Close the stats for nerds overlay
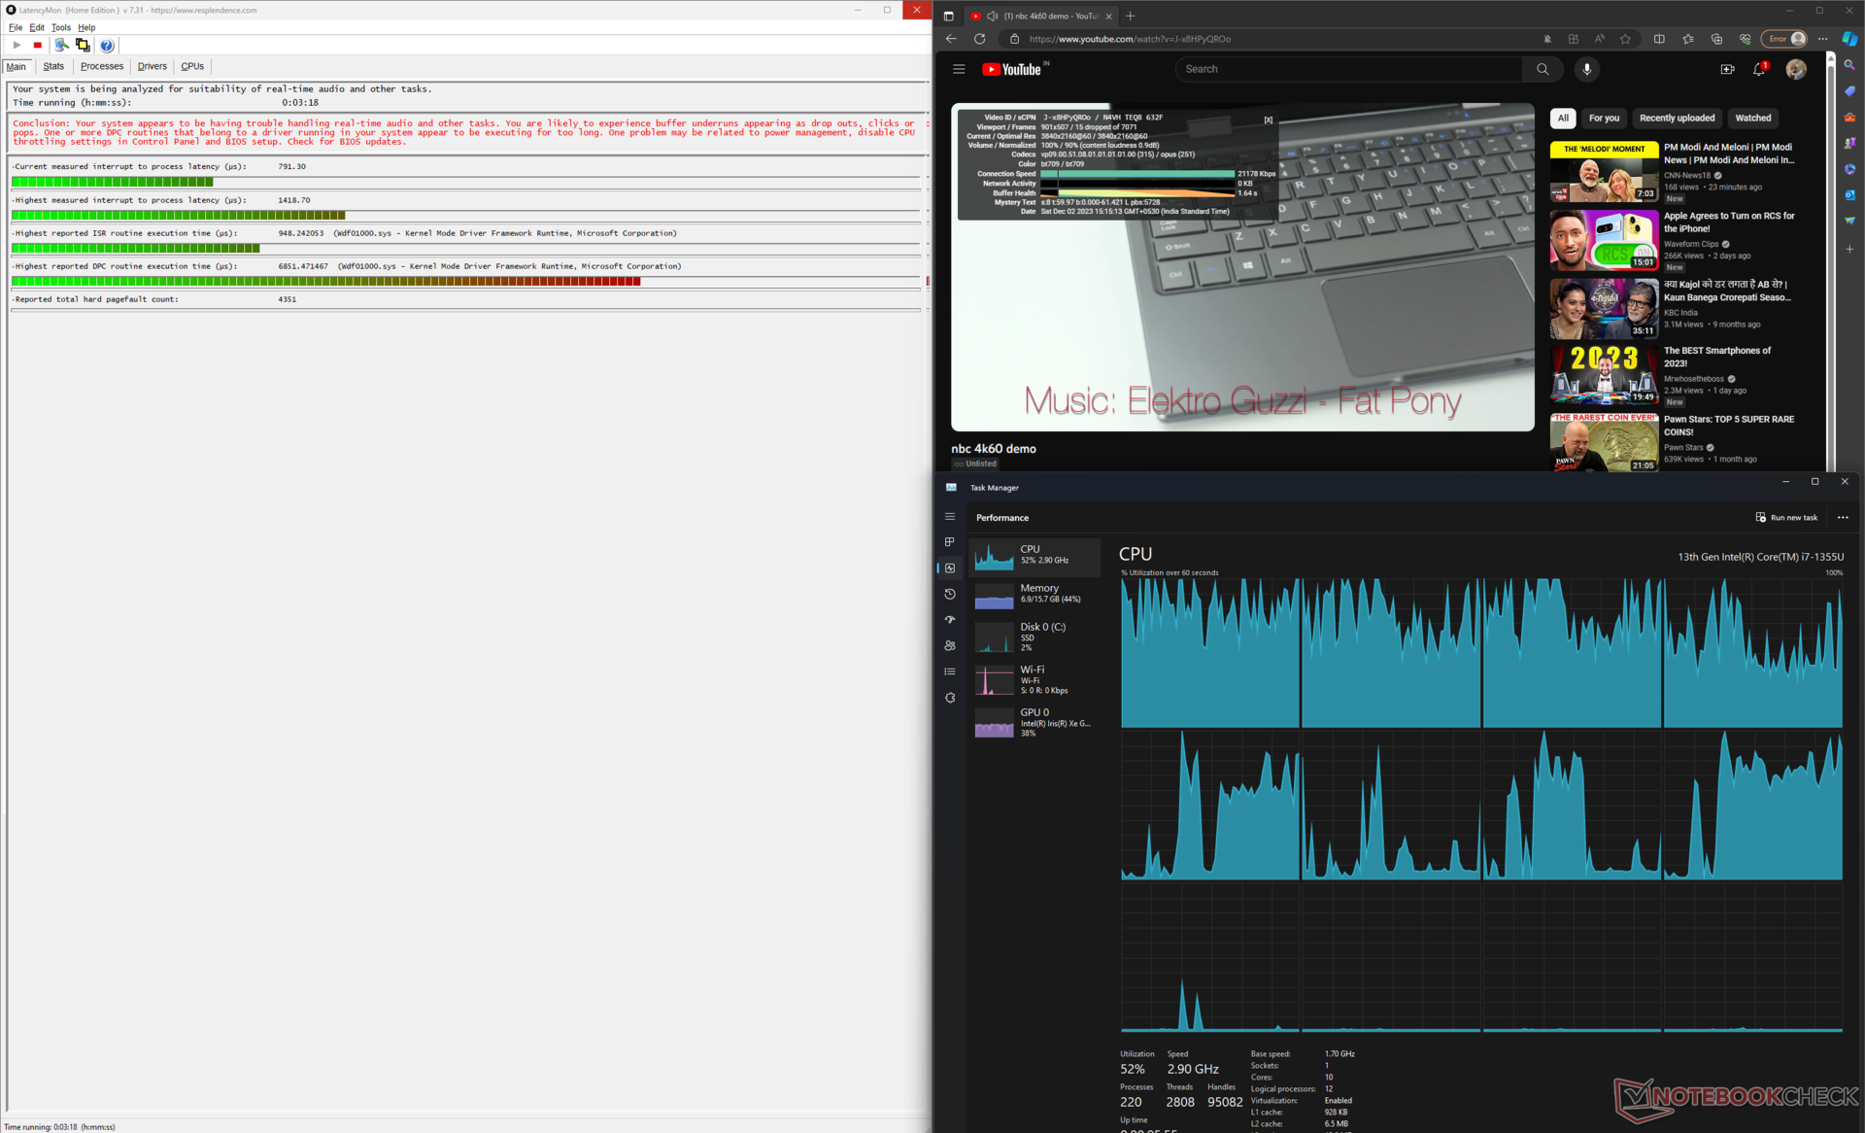Image resolution: width=1865 pixels, height=1133 pixels. pyautogui.click(x=1268, y=120)
